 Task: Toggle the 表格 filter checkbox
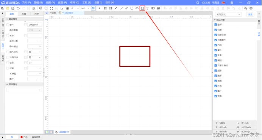[215, 96]
